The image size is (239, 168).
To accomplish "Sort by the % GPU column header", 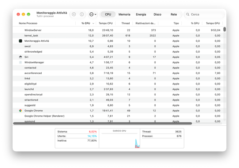I will coord(195,23).
